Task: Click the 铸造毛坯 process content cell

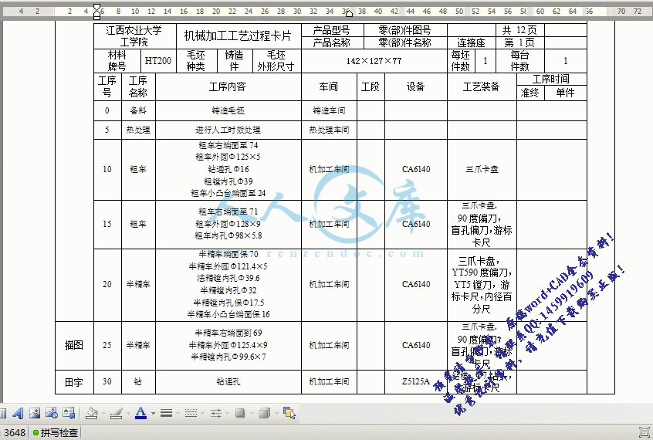Action: (x=228, y=111)
